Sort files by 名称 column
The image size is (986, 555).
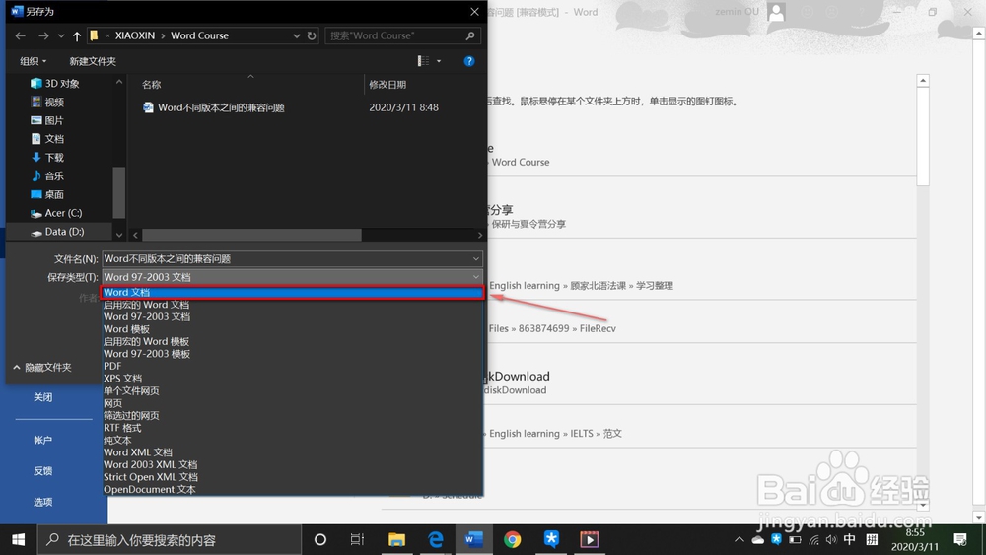152,84
